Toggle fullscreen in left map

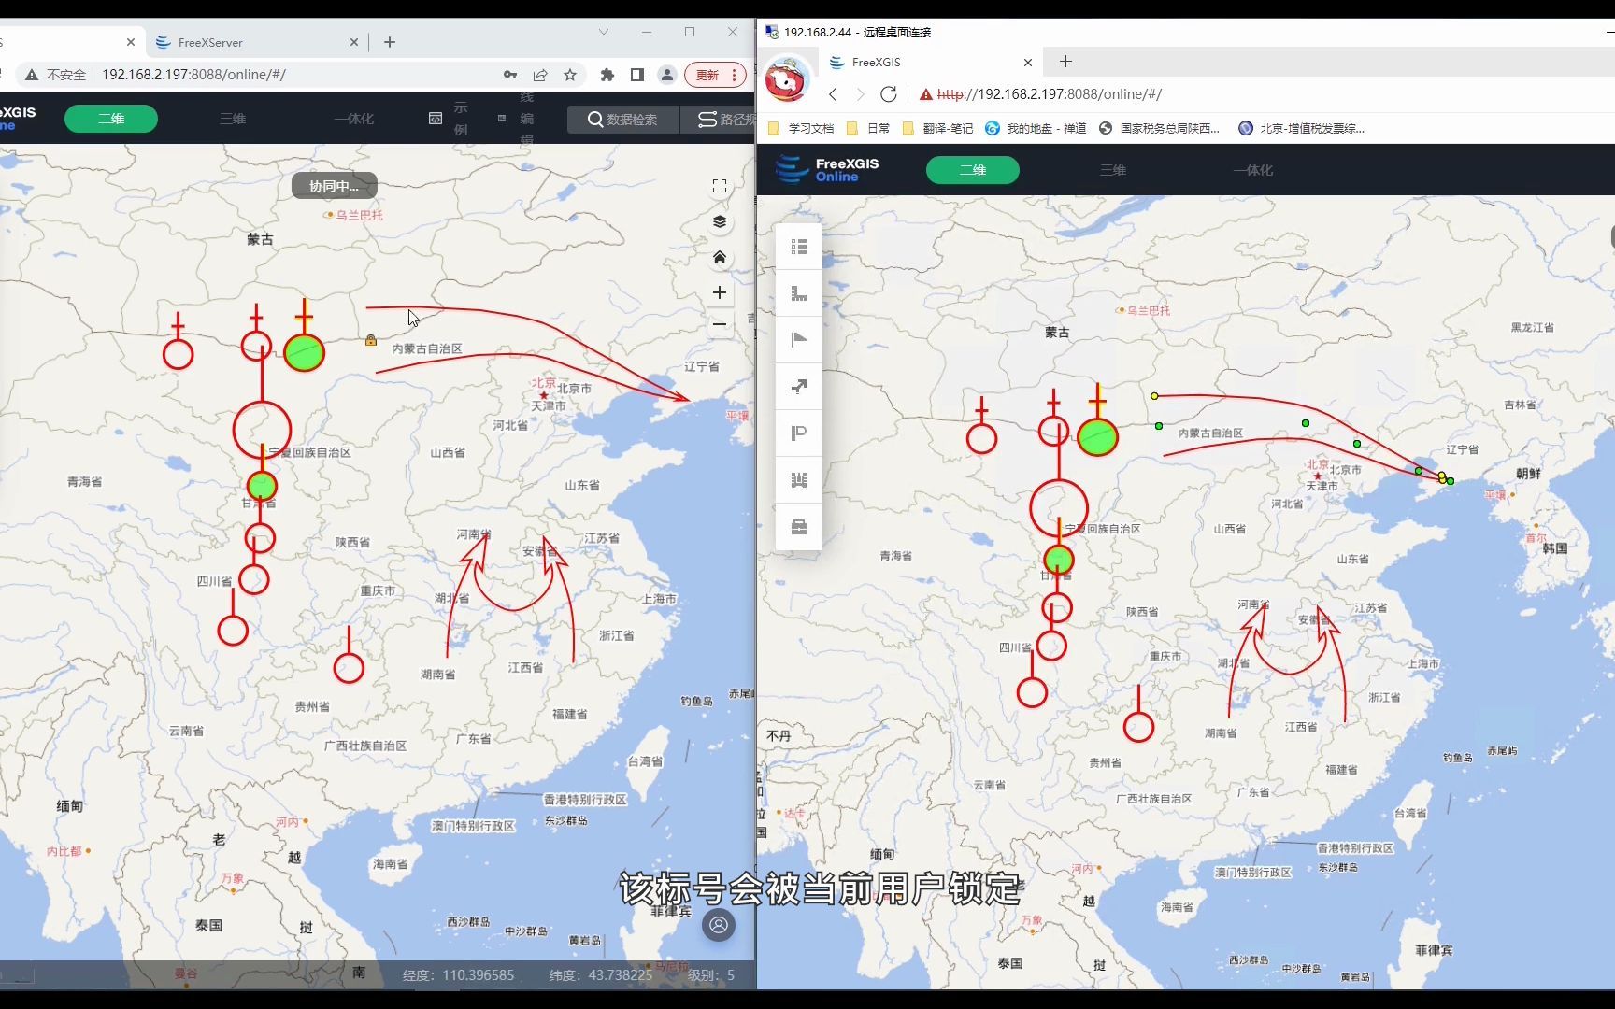pos(720,186)
